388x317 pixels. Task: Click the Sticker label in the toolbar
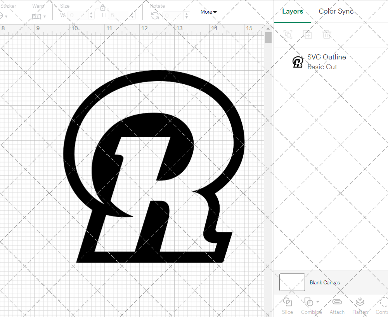9,6
